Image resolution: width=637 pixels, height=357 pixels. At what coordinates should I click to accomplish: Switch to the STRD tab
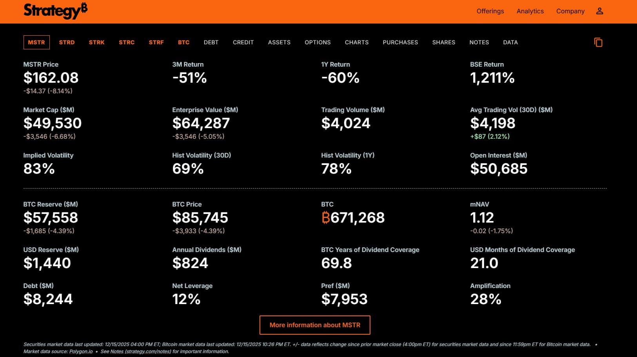[x=67, y=42]
